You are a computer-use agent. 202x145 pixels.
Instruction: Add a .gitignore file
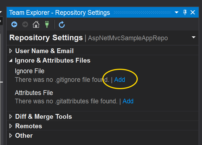[x=120, y=80]
